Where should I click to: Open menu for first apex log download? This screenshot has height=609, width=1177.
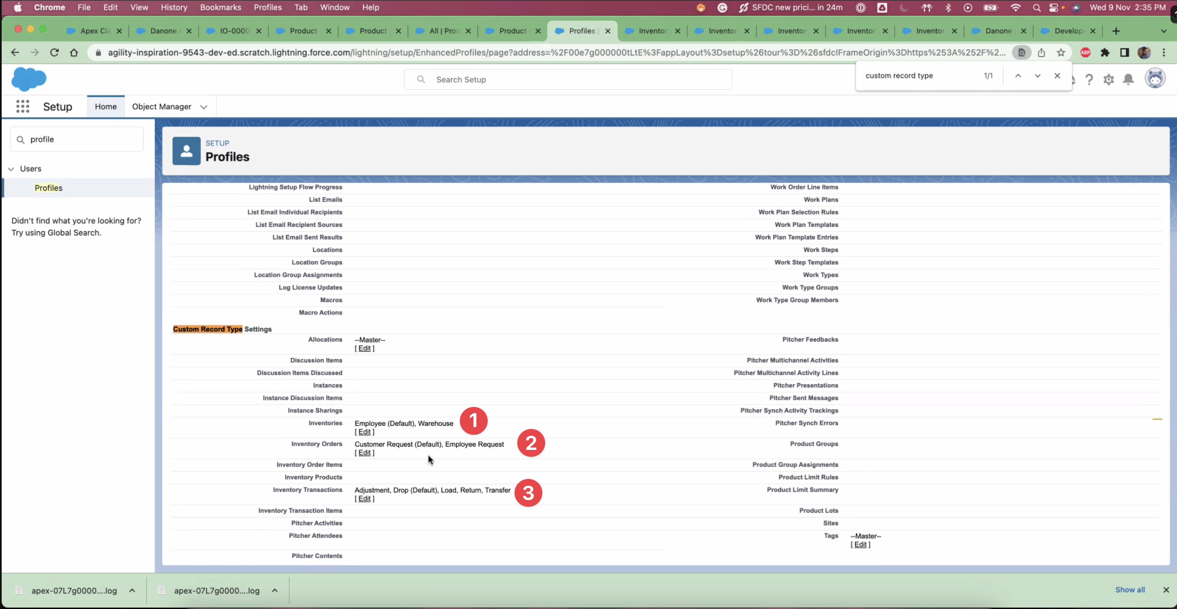132,590
